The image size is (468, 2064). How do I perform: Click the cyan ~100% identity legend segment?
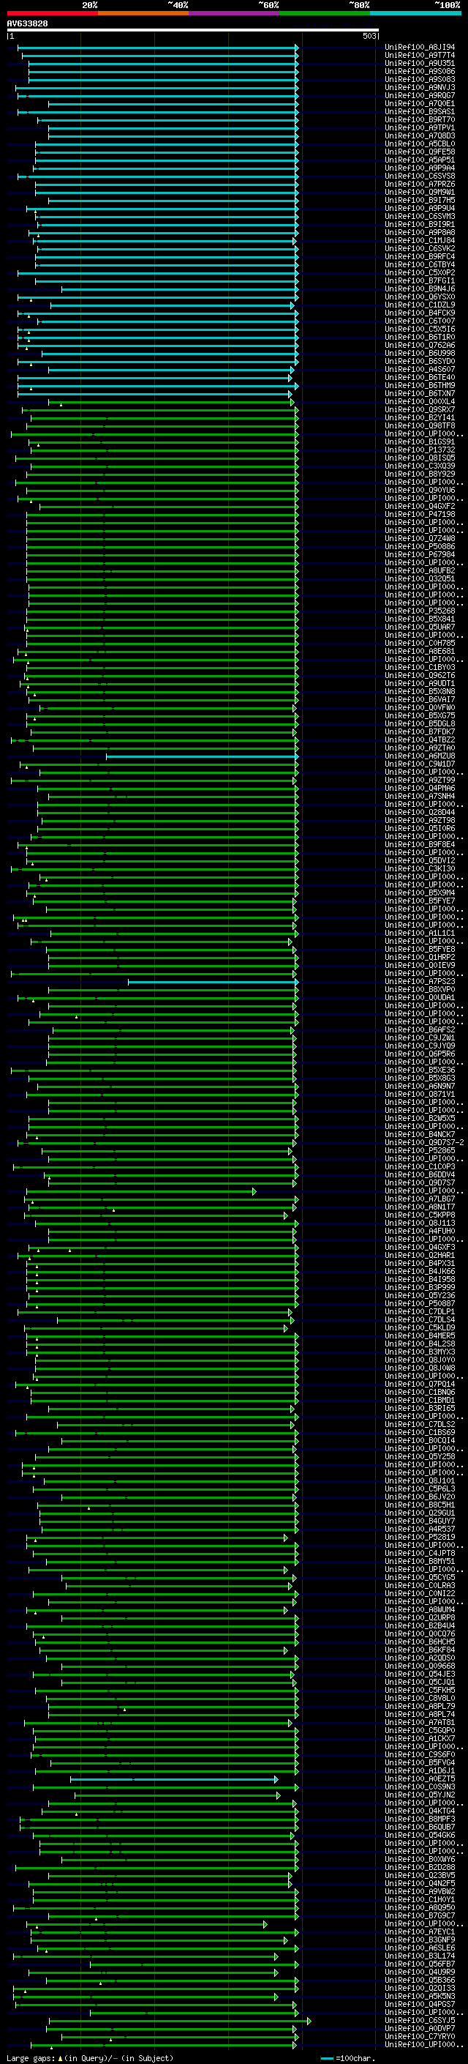[x=415, y=14]
